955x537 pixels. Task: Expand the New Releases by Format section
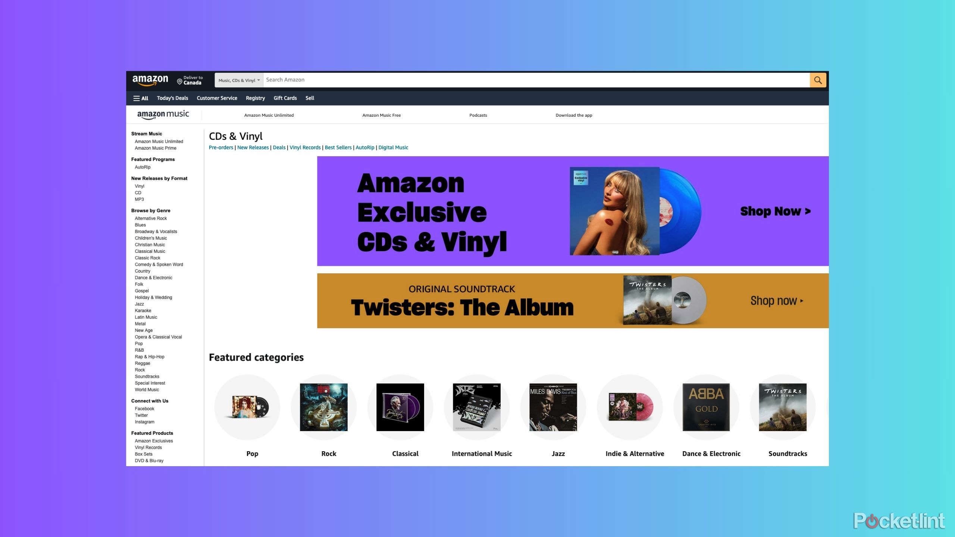coord(159,178)
